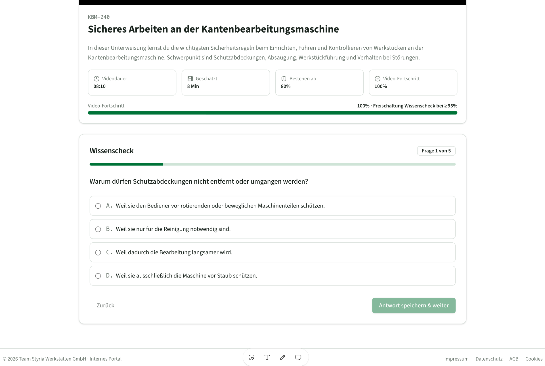Open the AGB footer link

click(514, 359)
